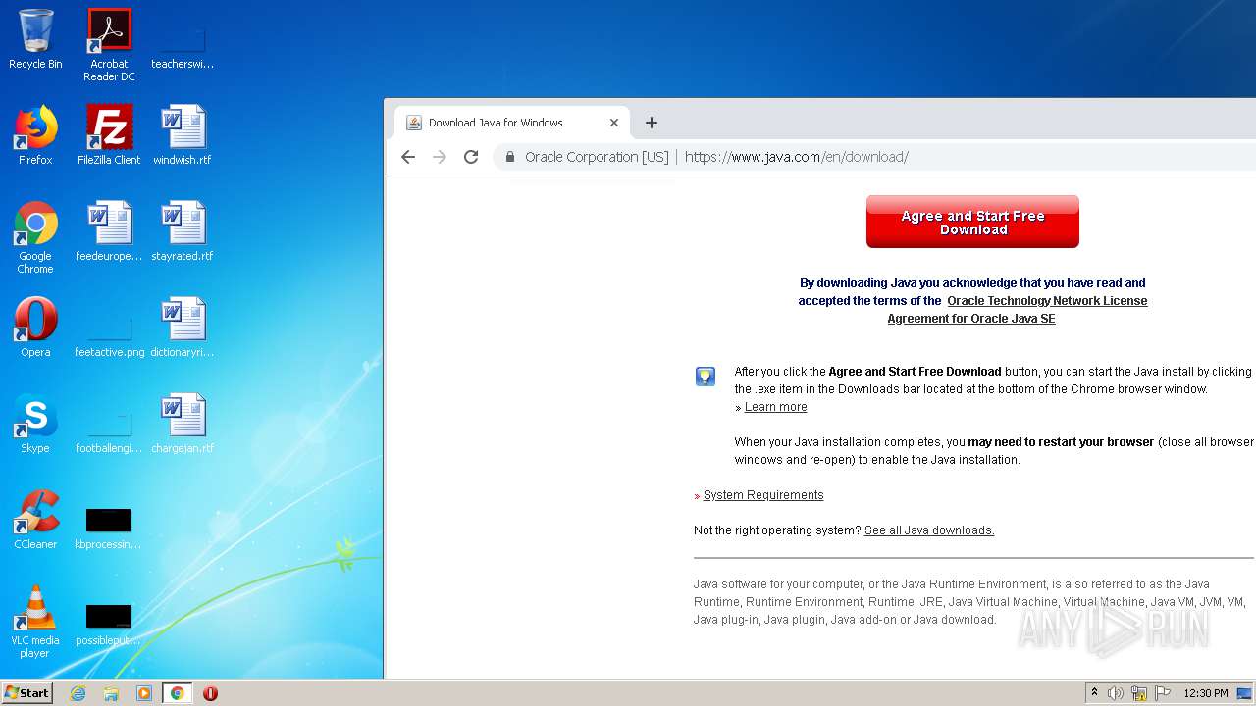Open the File Explorer taskbar icon
Screen dimensions: 1256x706
(x=111, y=693)
